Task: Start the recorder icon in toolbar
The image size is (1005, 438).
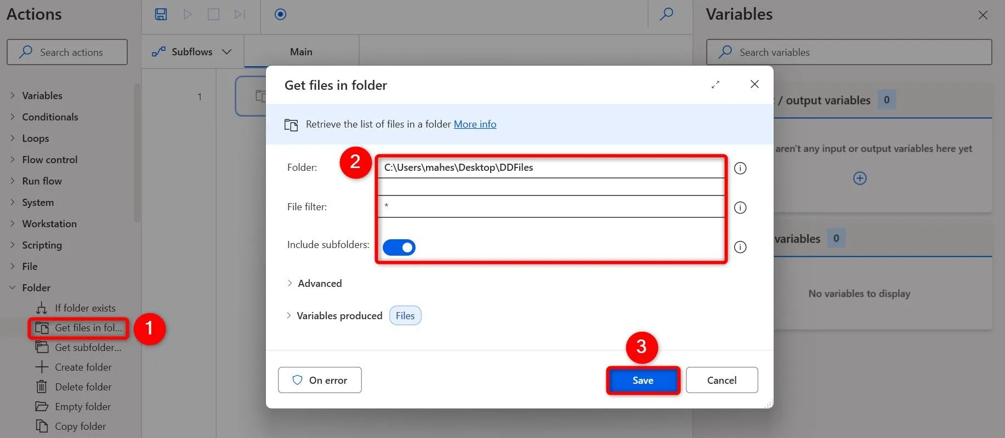Action: pos(280,14)
